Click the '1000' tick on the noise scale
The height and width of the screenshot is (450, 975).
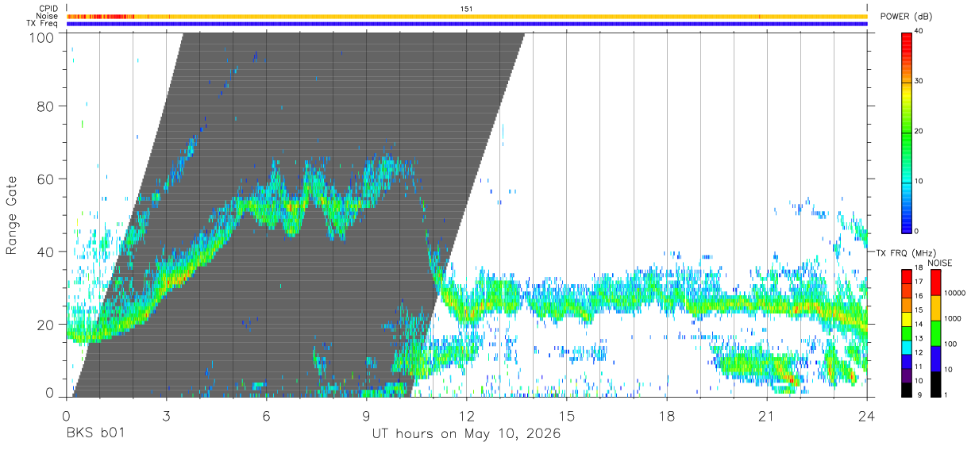click(953, 319)
